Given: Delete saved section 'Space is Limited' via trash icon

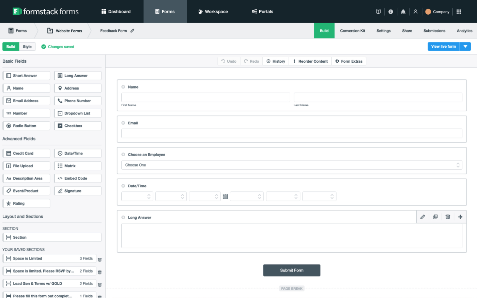Looking at the screenshot, I should 99,259.
